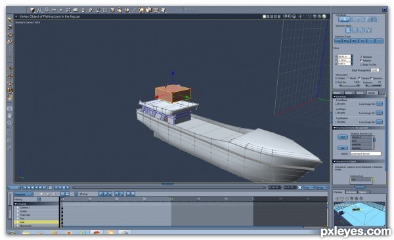Viewport: 394px width, 240px height.
Task: Collapse the Backdrop section
Action: 335,96
